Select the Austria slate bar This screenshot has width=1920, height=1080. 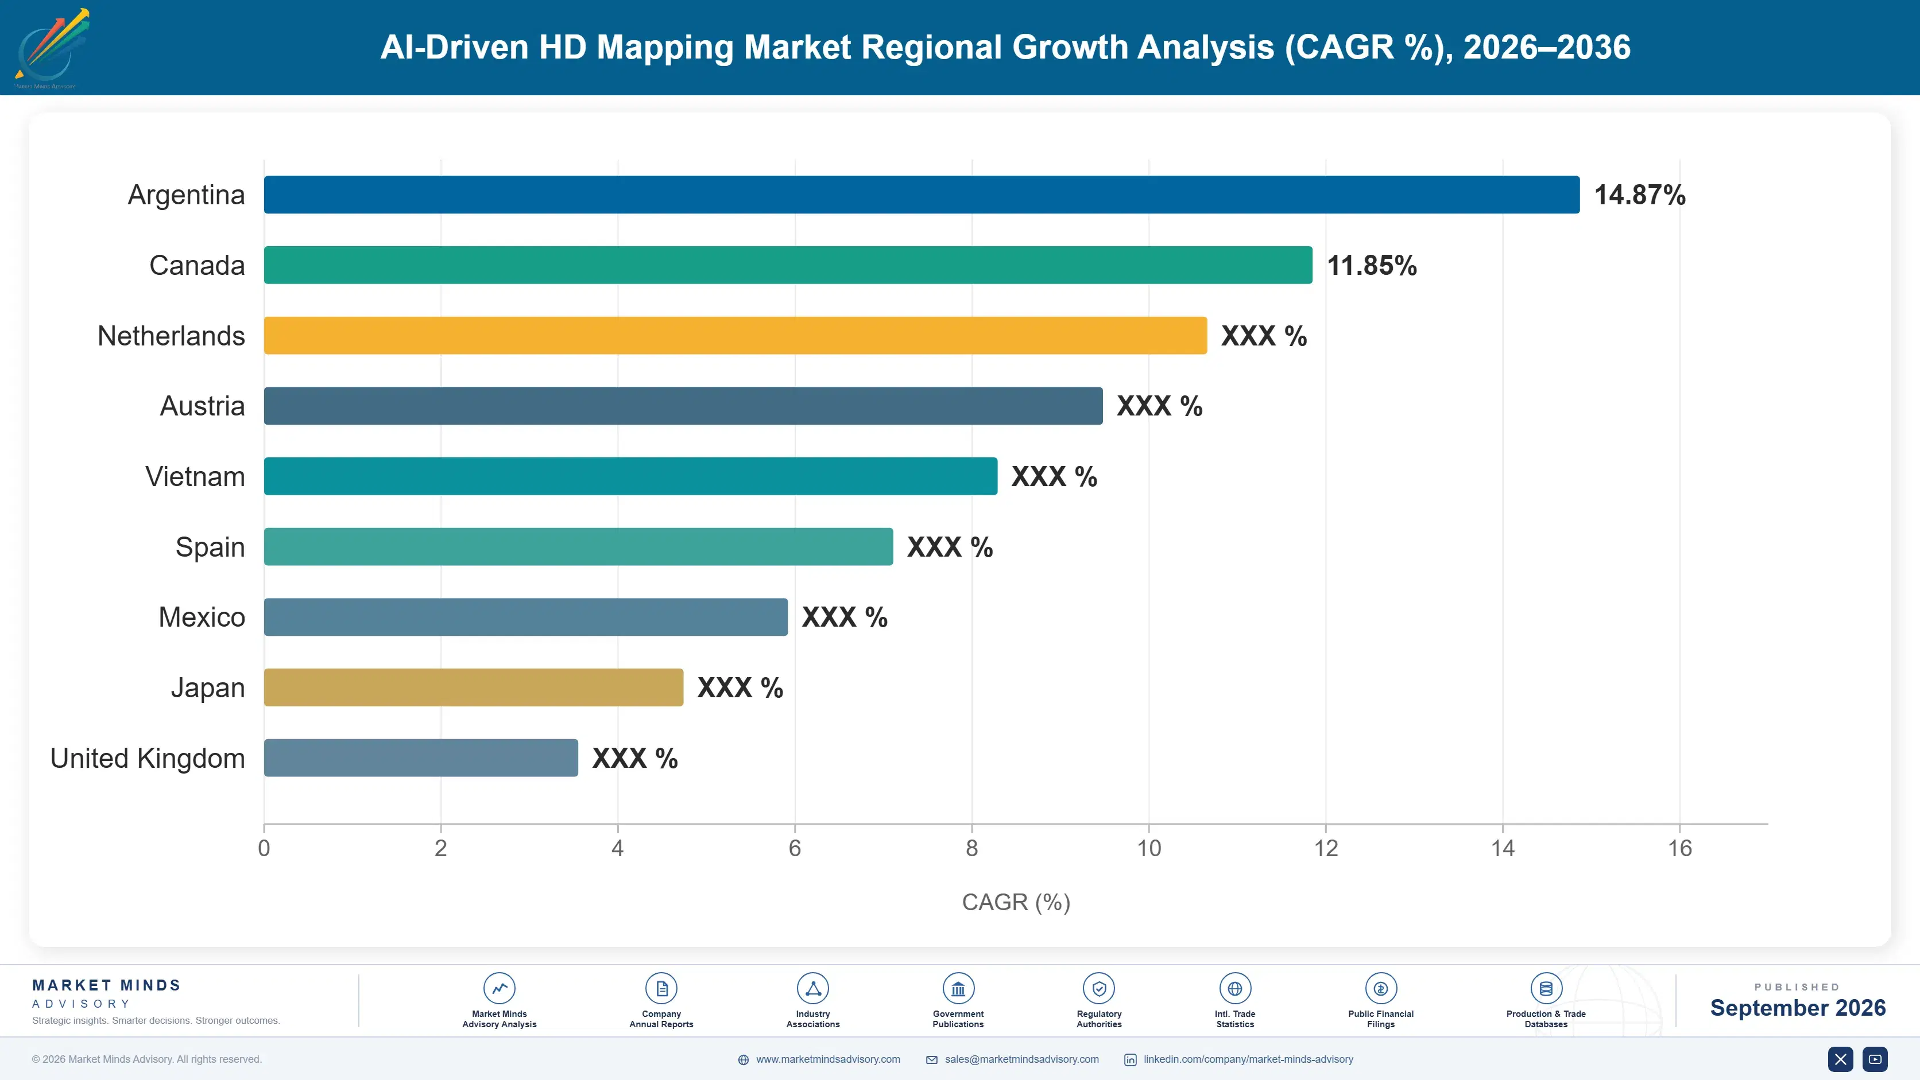point(683,406)
